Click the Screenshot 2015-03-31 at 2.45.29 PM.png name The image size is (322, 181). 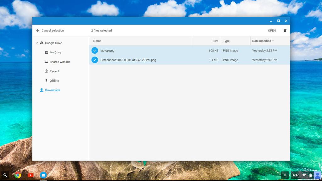coord(128,60)
